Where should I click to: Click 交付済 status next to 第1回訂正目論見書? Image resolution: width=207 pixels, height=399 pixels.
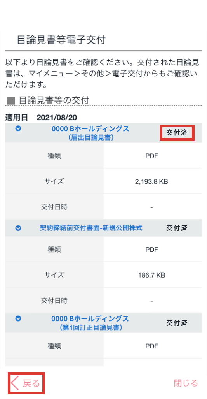tap(177, 323)
